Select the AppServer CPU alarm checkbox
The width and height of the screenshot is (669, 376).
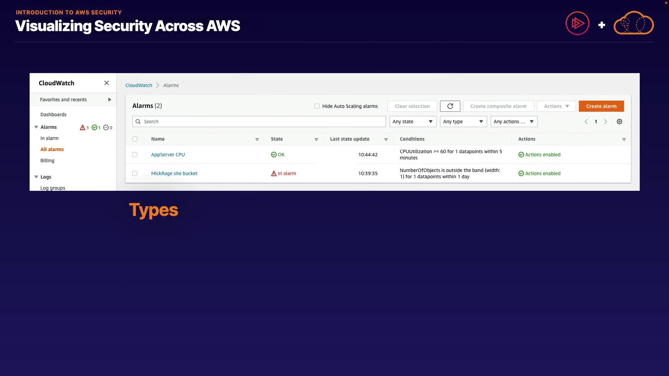pyautogui.click(x=135, y=155)
